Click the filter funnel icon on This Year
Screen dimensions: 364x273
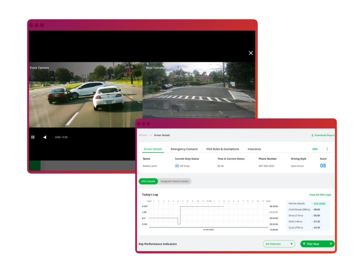[304, 244]
